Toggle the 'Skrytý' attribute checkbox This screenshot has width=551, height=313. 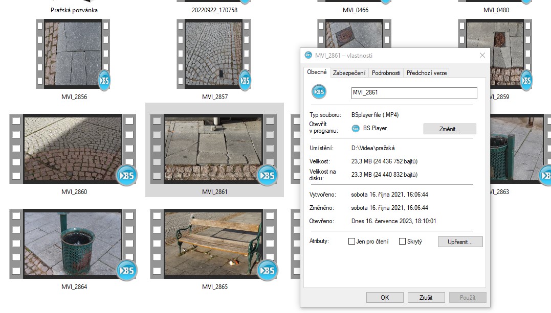point(402,242)
